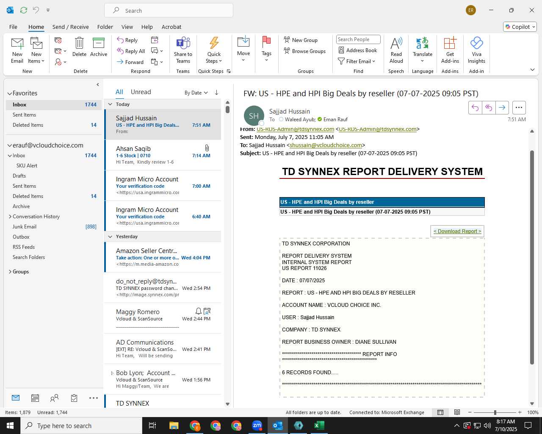Open Quick Steps gallery
The width and height of the screenshot is (542, 434).
pos(214,50)
